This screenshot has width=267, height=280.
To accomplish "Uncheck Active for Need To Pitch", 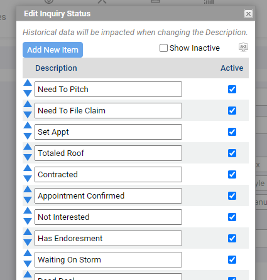I will point(232,90).
